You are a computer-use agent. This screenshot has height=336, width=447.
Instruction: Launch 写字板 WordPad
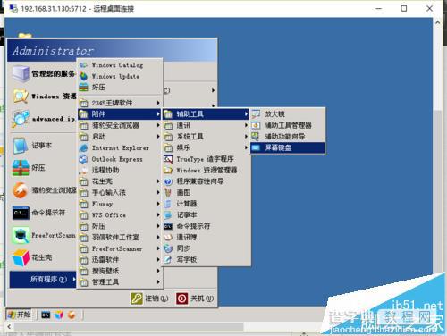pos(206,260)
